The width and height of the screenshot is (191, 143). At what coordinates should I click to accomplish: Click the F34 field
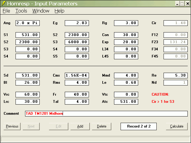tap(175, 49)
